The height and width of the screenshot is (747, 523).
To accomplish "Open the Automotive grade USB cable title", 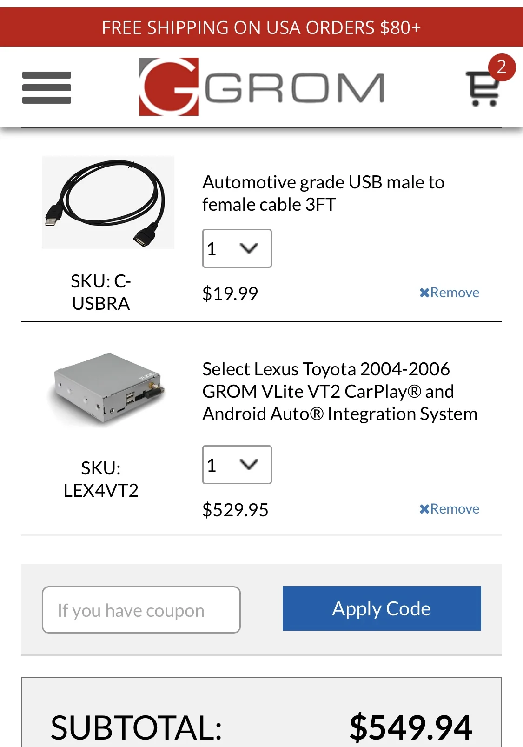I will [x=323, y=193].
